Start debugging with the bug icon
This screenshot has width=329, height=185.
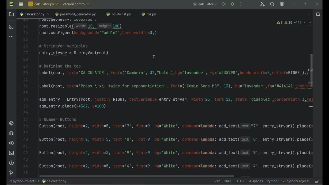pyautogui.click(x=232, y=4)
